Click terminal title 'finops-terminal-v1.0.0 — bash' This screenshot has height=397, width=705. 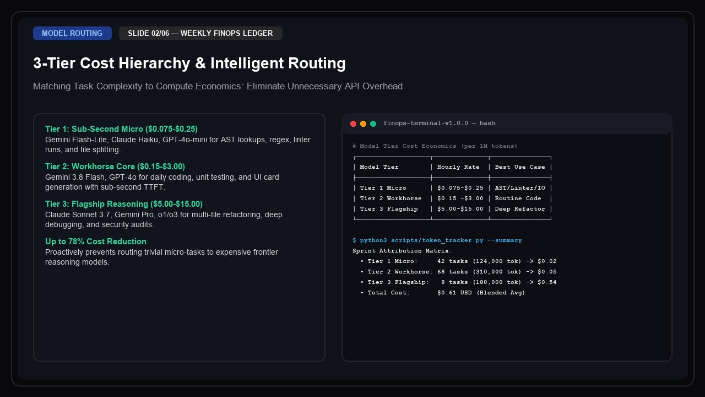tap(439, 124)
